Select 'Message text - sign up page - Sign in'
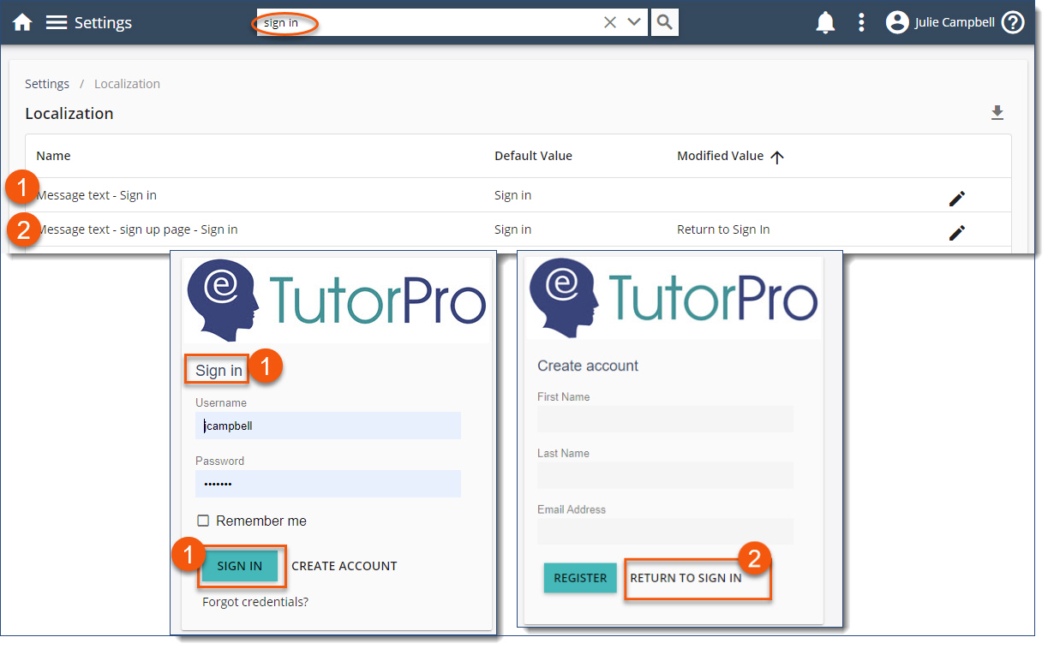Image resolution: width=1048 pixels, height=649 pixels. [137, 229]
